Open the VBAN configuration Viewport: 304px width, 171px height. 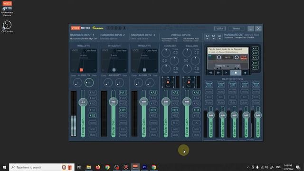pos(219,28)
